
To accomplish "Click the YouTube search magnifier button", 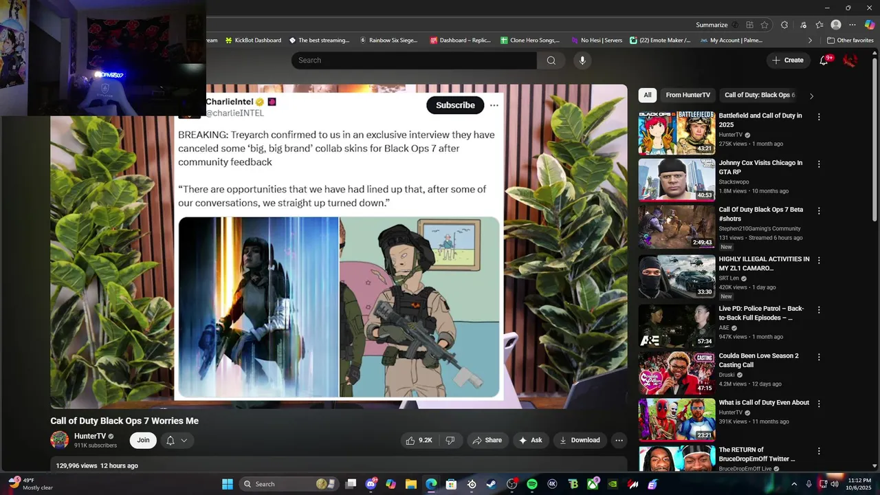I will pos(551,60).
